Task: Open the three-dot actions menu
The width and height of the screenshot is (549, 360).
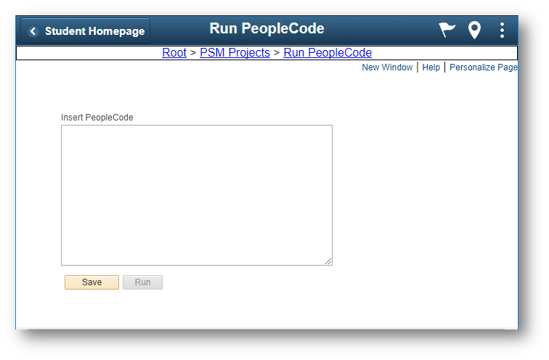Action: point(502,30)
